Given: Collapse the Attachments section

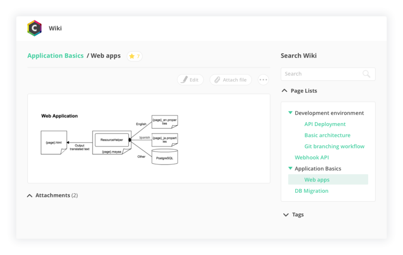Looking at the screenshot, I should (x=30, y=195).
